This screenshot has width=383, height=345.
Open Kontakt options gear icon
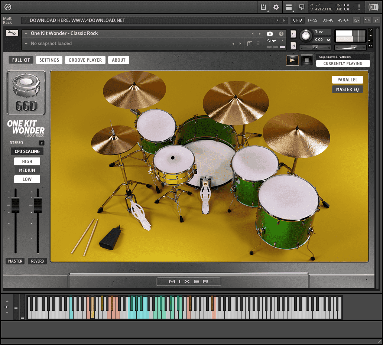[276, 7]
